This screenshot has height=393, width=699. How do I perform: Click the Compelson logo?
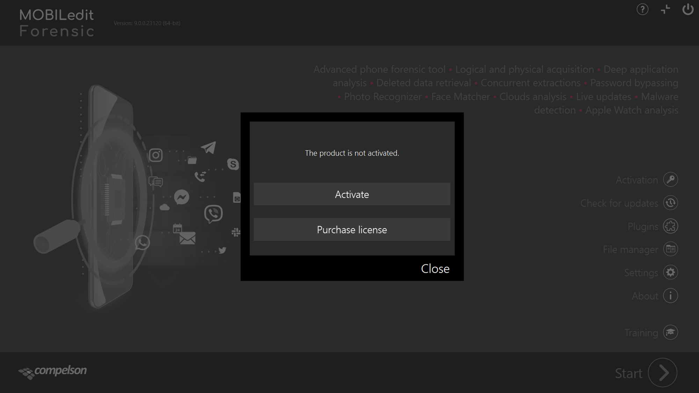(x=52, y=371)
